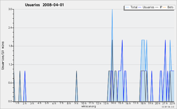Click the '15 h' x-axis label

point(121,103)
